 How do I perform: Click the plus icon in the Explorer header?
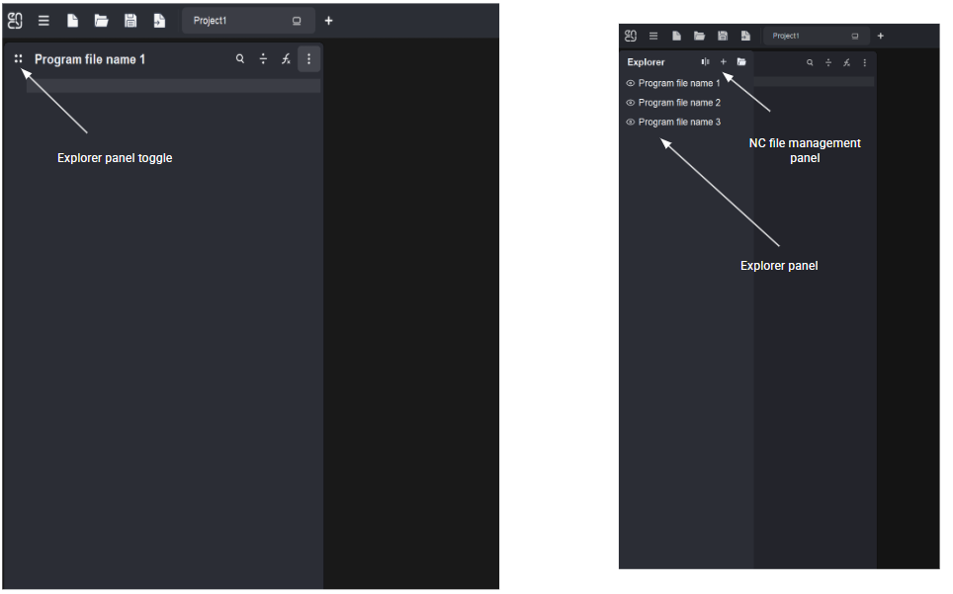[x=723, y=62]
